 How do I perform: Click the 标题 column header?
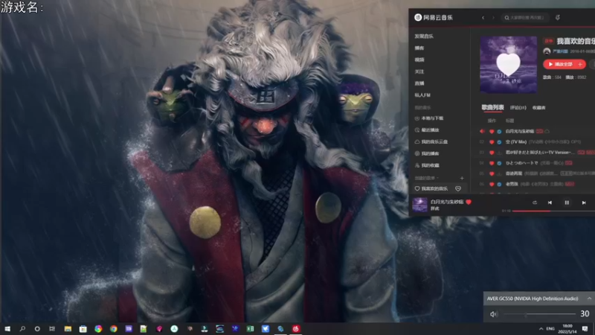click(509, 121)
